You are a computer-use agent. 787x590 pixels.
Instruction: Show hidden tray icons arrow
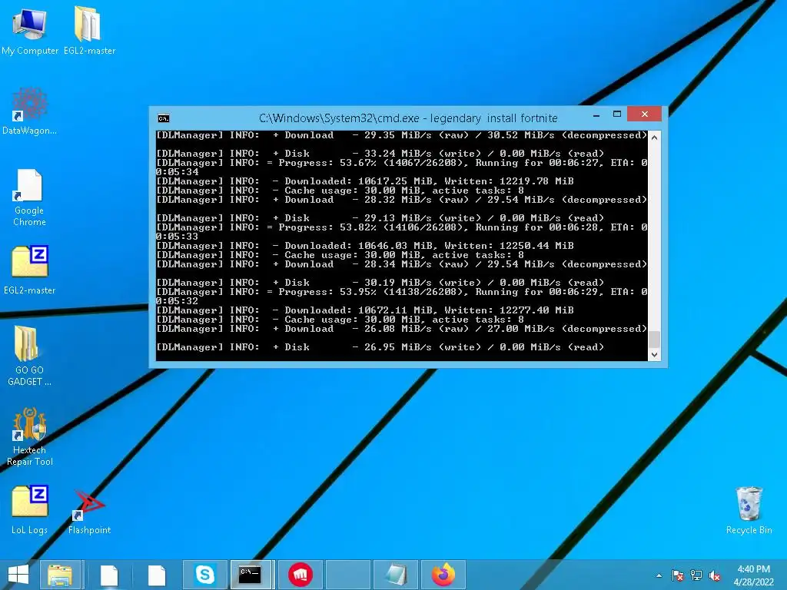tap(659, 575)
